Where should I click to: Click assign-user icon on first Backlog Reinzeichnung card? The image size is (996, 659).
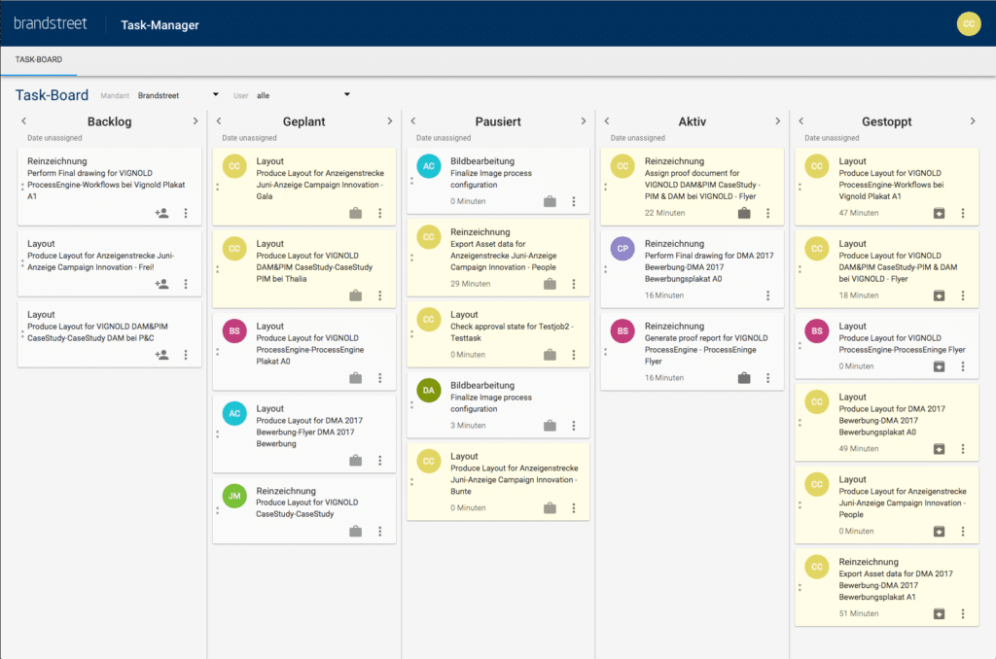tap(161, 213)
